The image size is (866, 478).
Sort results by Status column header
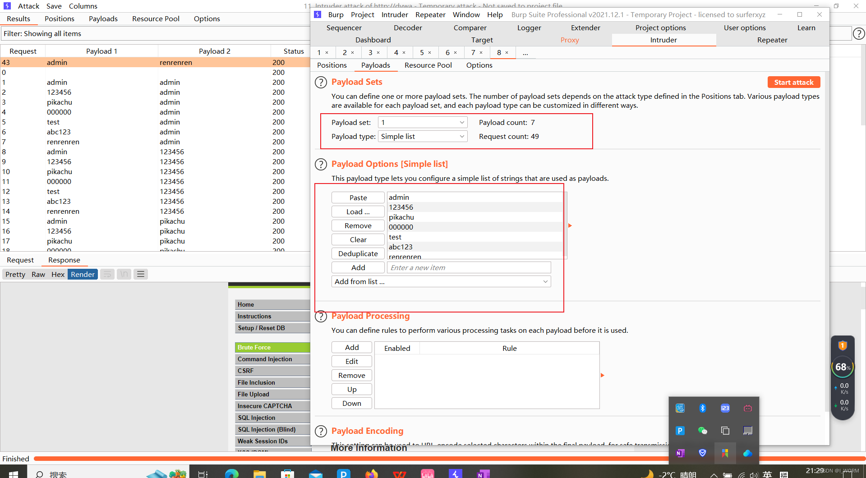click(x=294, y=51)
